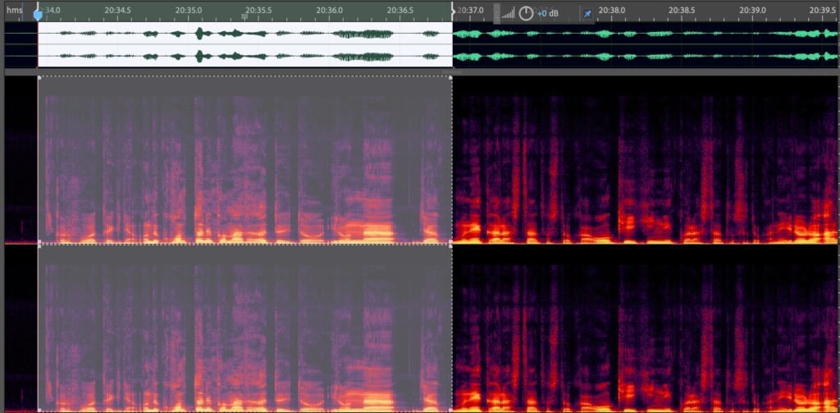
Task: Click the HUD pin icon
Action: click(587, 13)
